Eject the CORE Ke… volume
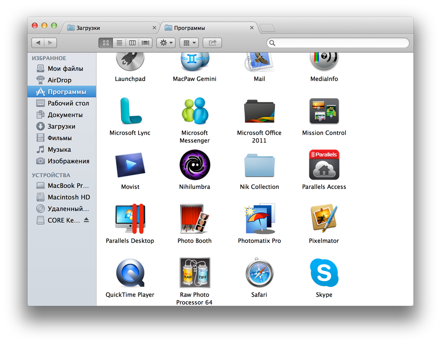 [86, 220]
